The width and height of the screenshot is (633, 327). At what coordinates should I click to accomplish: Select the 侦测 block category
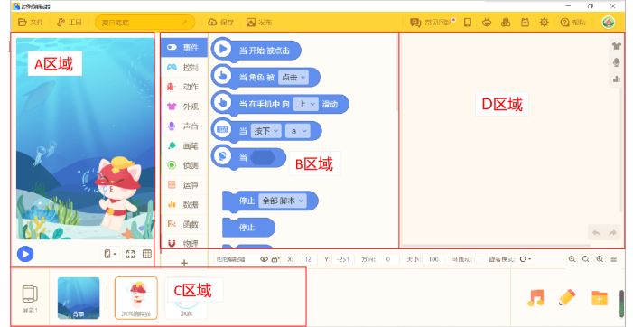pos(184,165)
